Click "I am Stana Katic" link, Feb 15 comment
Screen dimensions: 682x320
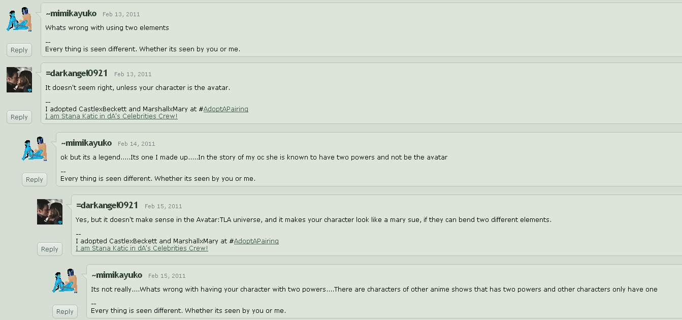click(142, 248)
